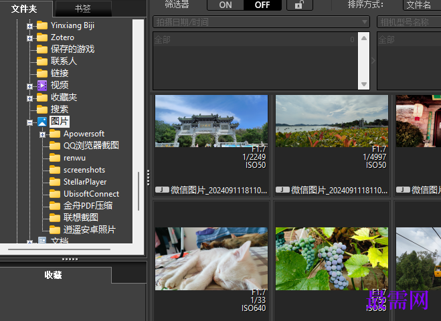
Task: Select the lakeside flowers photo thumbnail
Action: [x=332, y=121]
